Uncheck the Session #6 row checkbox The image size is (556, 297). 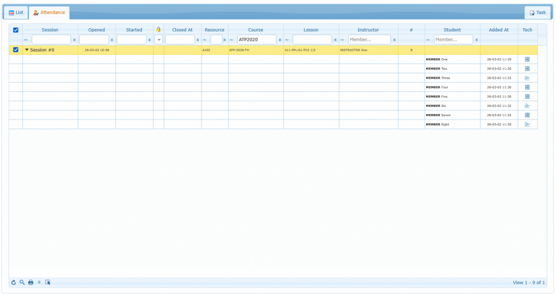pos(16,50)
